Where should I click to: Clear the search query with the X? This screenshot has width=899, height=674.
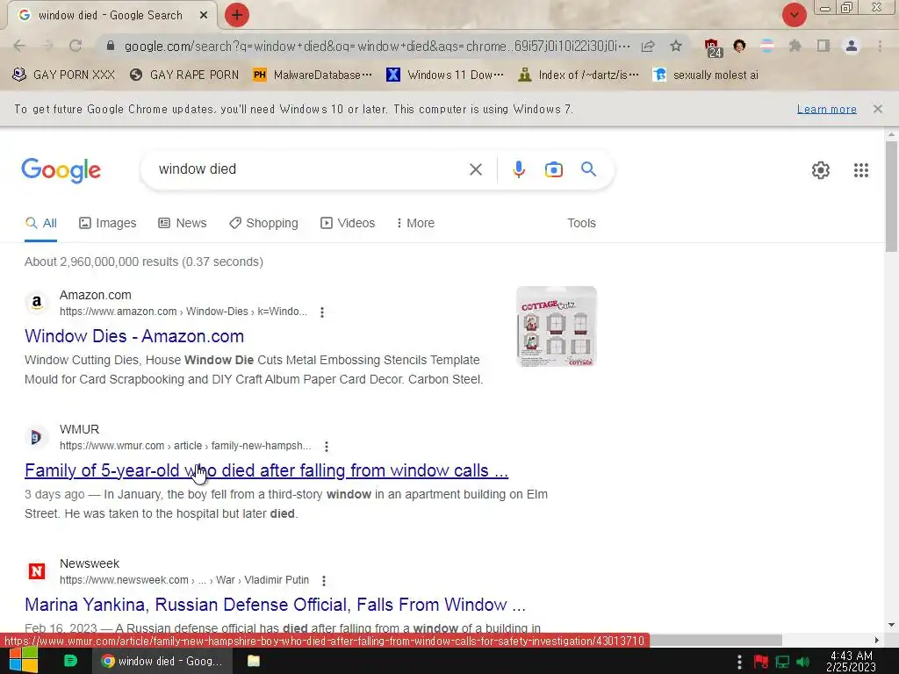click(475, 169)
